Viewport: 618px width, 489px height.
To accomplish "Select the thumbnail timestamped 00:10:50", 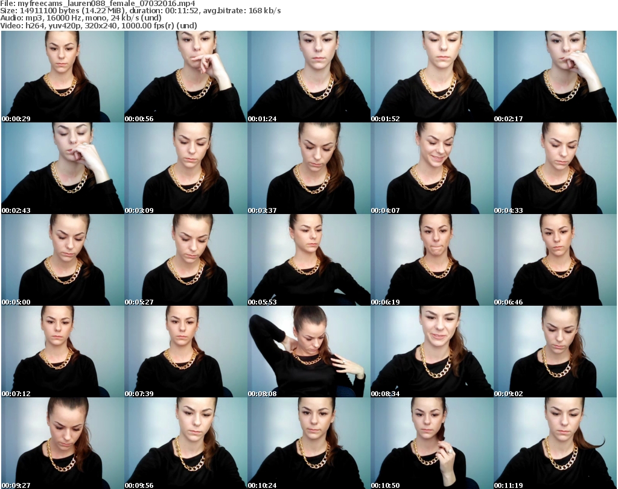I will (x=432, y=443).
